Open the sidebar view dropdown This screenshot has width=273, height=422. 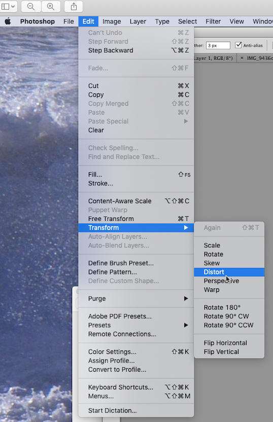pos(8,7)
